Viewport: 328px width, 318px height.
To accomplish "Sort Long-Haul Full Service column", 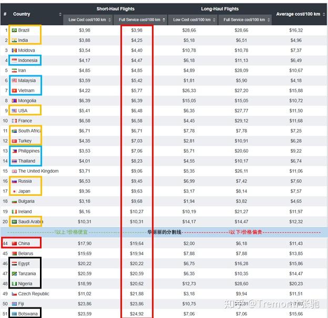I will click(269, 20).
